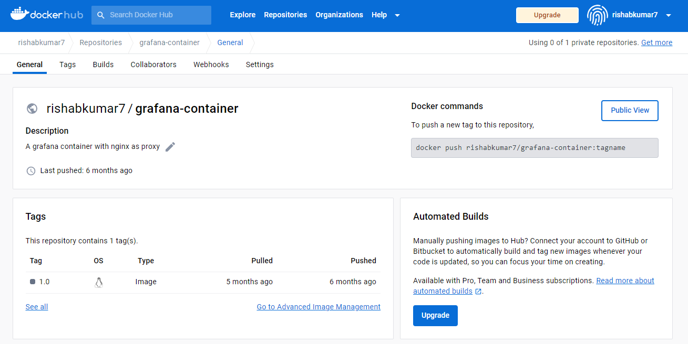Click the 5 months ago pulled value
This screenshot has height=344, width=688.
click(250, 282)
